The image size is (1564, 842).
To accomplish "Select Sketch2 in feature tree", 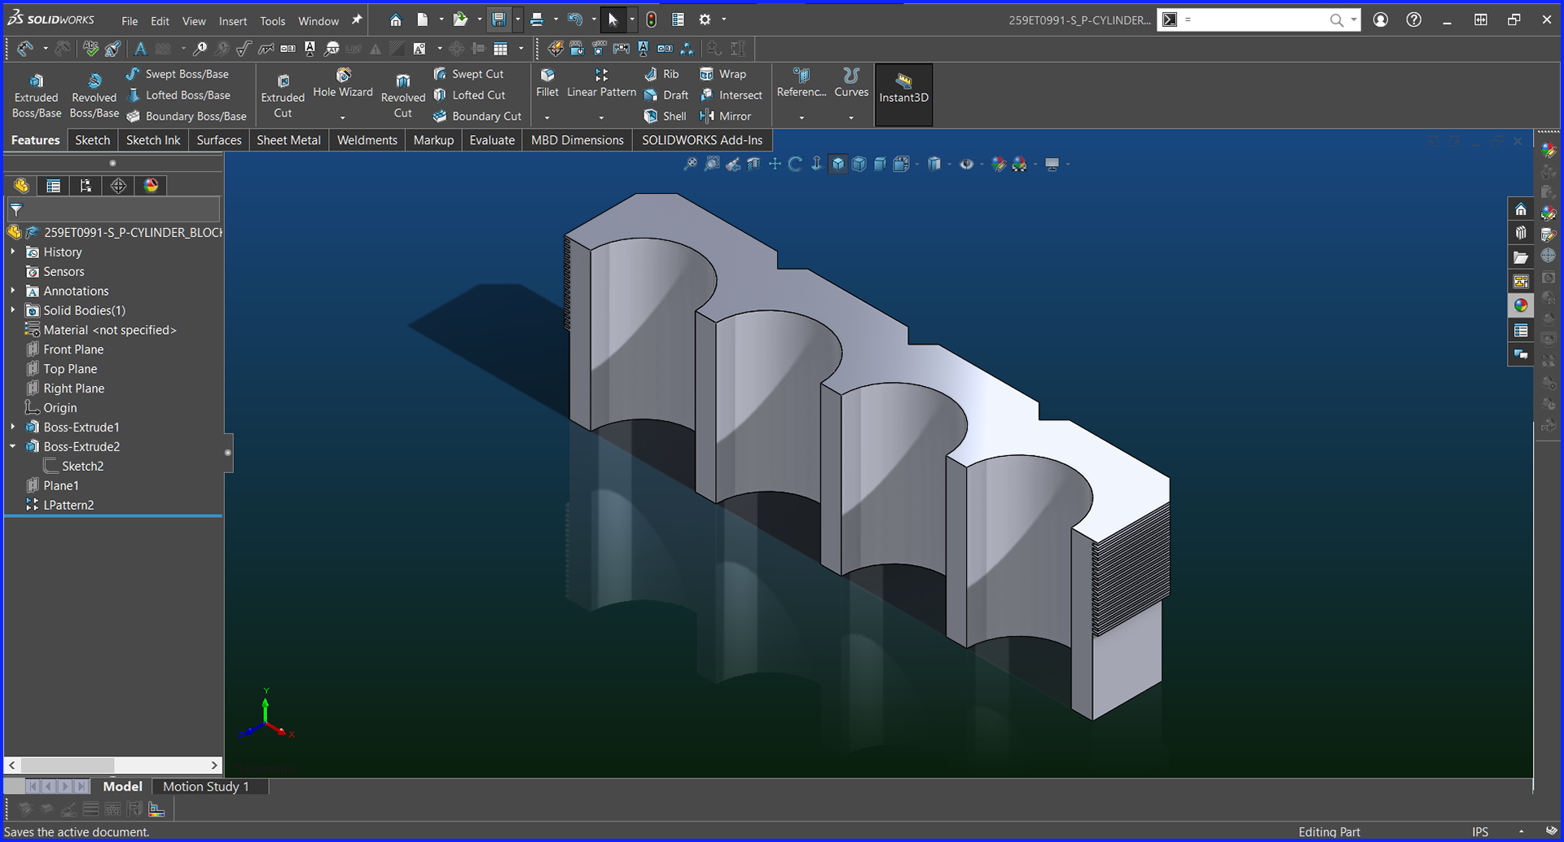I will [83, 466].
